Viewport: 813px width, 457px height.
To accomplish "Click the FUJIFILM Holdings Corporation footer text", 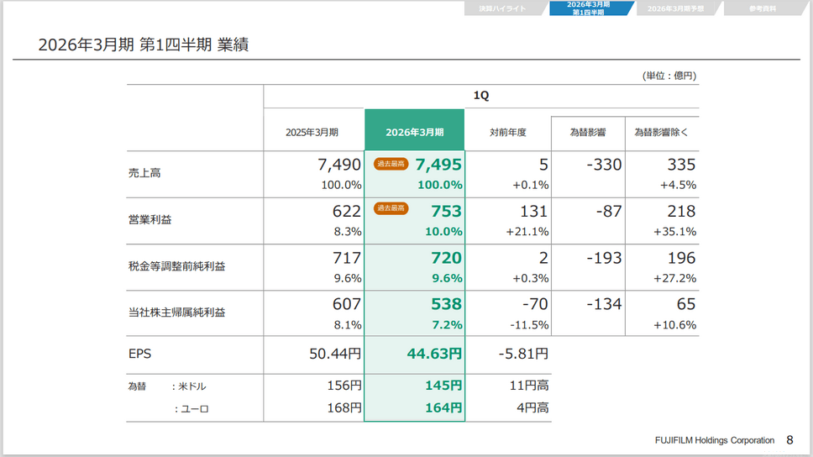I will 714,440.
